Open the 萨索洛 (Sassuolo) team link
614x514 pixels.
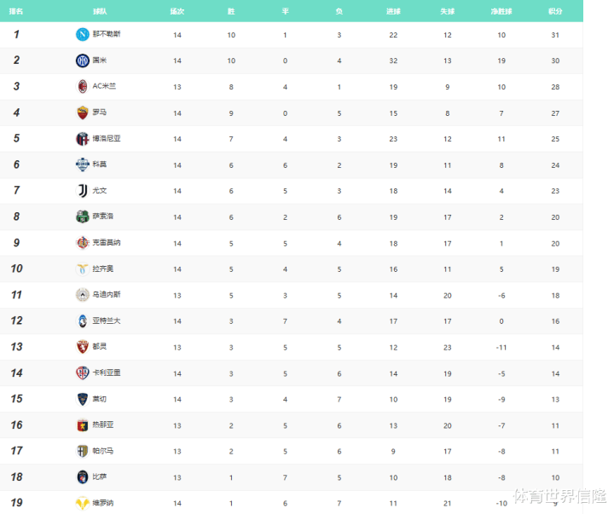pyautogui.click(x=102, y=217)
